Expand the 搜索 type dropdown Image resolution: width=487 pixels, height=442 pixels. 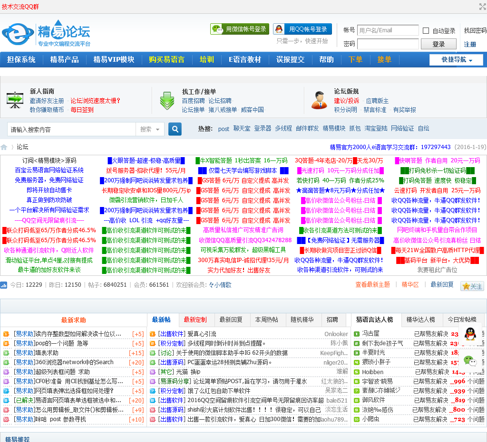click(150, 129)
